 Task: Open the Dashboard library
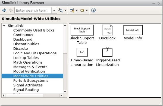coord(23,39)
